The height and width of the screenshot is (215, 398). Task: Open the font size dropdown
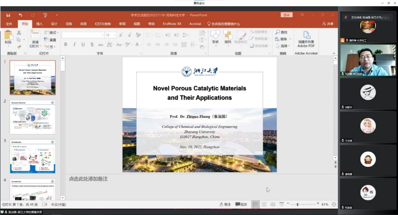tap(114, 35)
